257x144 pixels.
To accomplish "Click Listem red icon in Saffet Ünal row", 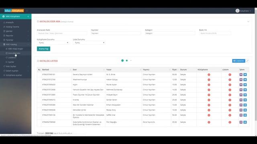I will [x=230, y=115].
